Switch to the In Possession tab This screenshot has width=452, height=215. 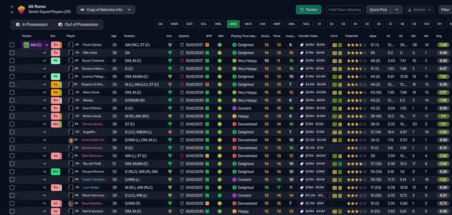pos(32,24)
